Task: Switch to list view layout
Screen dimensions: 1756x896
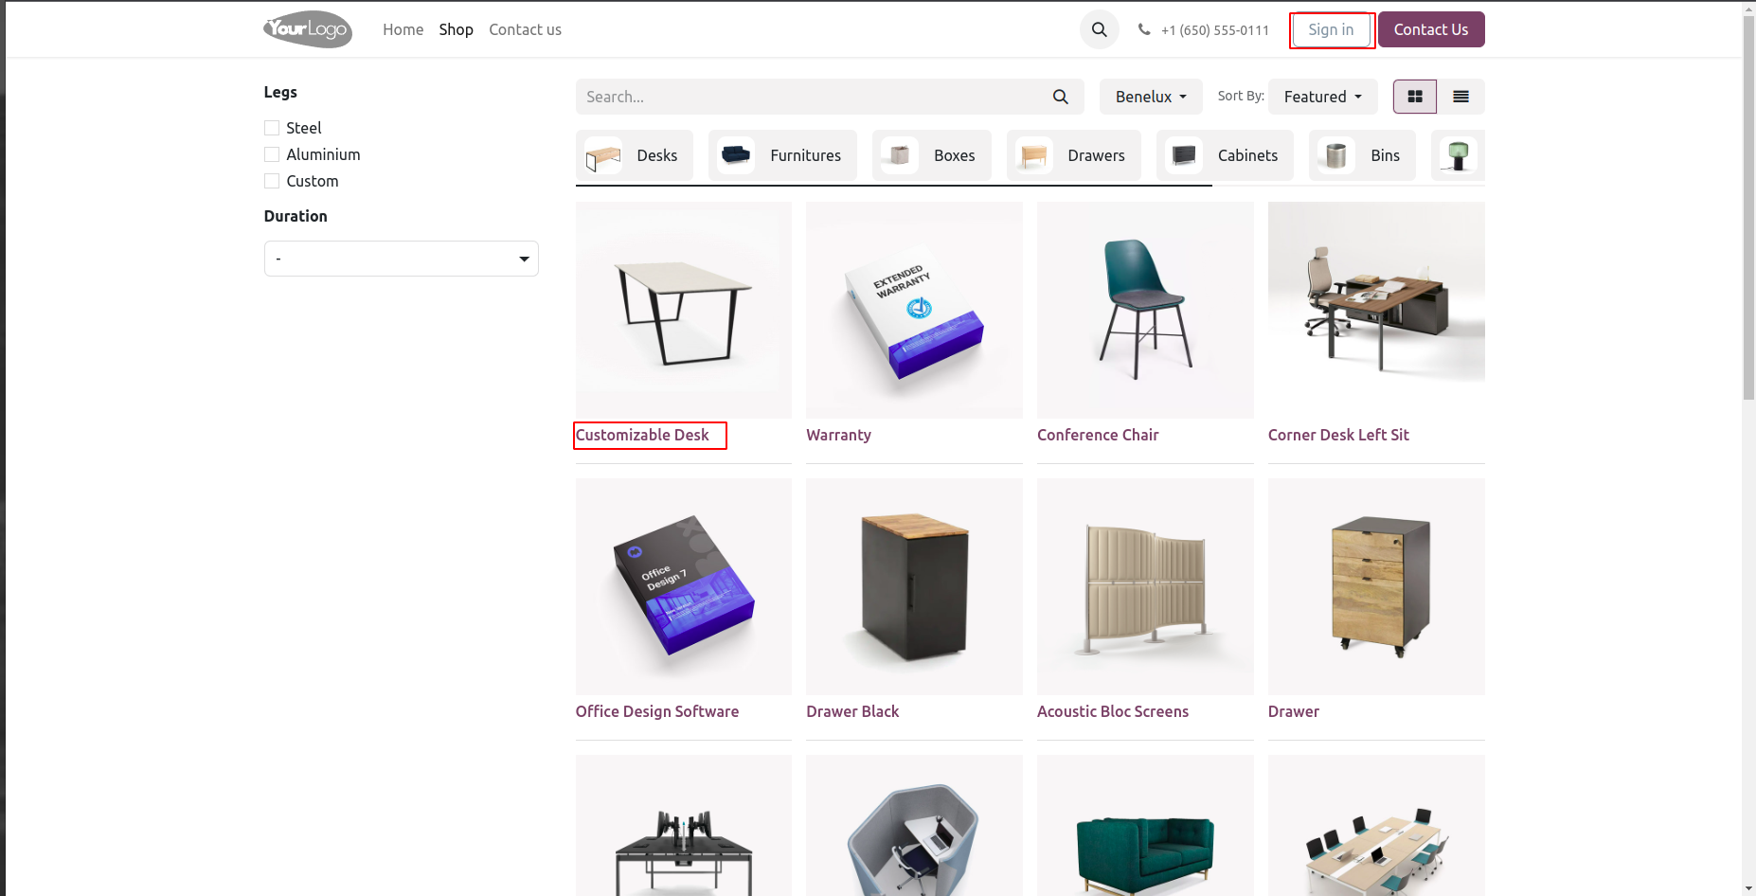Action: 1460,97
